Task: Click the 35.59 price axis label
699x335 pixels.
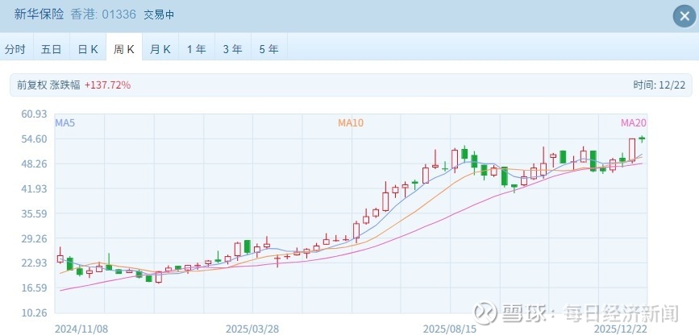Action: (34, 213)
